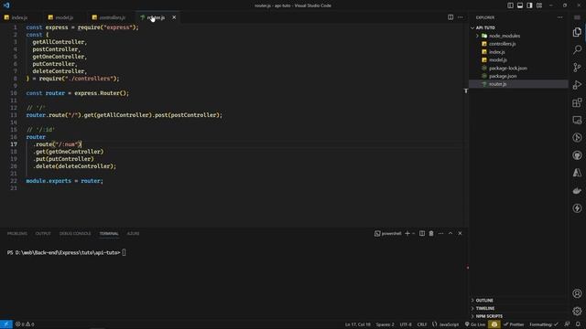Show errors and warnings count
This screenshot has width=586, height=329.
click(25, 324)
